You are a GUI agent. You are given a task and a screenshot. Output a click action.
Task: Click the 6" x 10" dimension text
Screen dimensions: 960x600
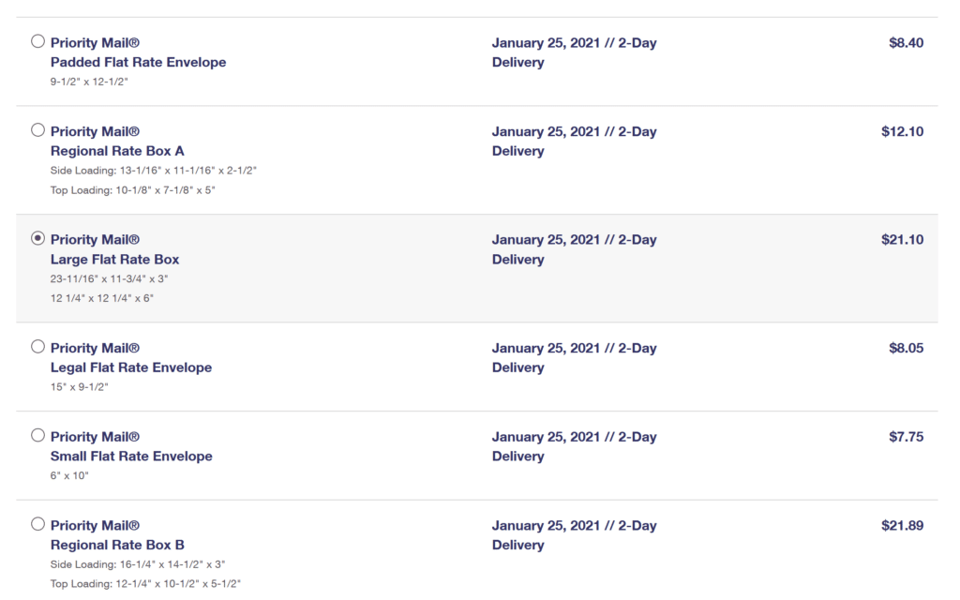[x=69, y=475]
